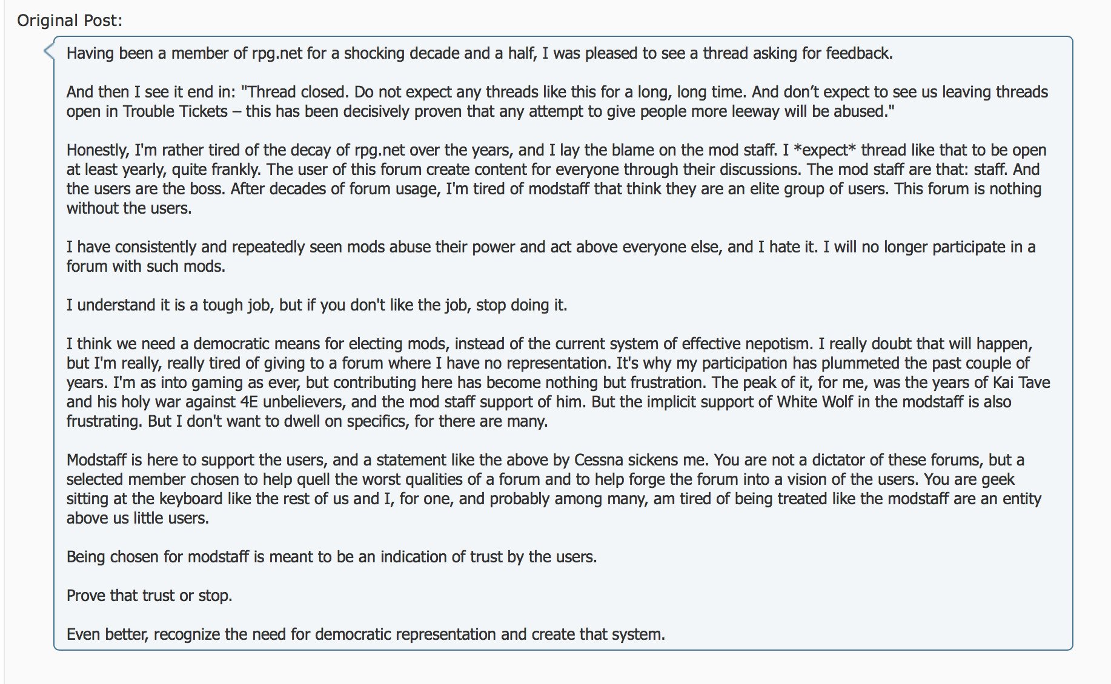
Task: Click the paragraph starting "I have consistently"
Action: (551, 257)
